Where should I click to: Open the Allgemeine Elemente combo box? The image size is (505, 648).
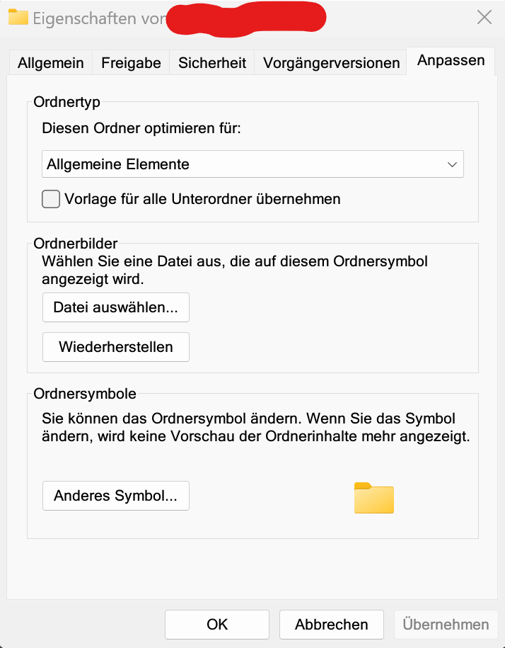253,164
